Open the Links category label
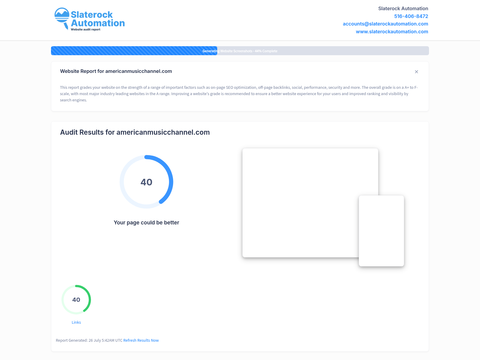The image size is (480, 360). tap(76, 322)
